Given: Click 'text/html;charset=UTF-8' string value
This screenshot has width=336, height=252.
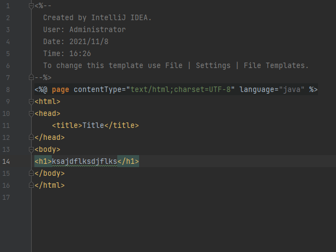Looking at the screenshot, I should point(181,90).
